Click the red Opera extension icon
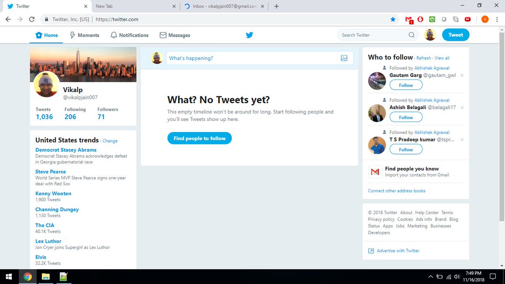Viewport: 505px width, 284px height. click(x=420, y=19)
